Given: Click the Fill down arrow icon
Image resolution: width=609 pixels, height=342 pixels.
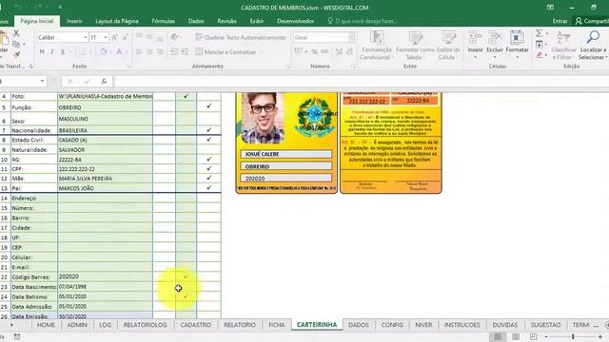Looking at the screenshot, I should [x=540, y=45].
